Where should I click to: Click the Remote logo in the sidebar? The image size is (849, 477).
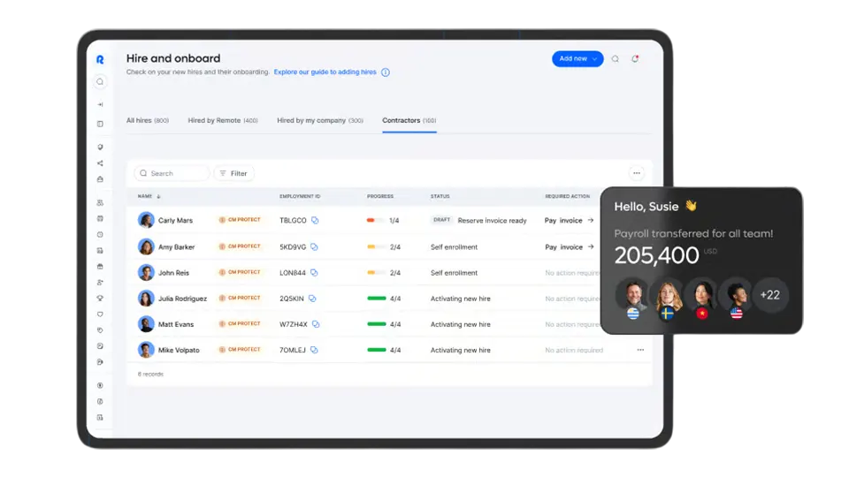100,59
